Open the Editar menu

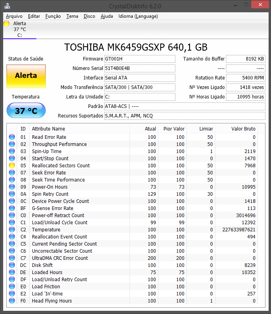[34, 16]
